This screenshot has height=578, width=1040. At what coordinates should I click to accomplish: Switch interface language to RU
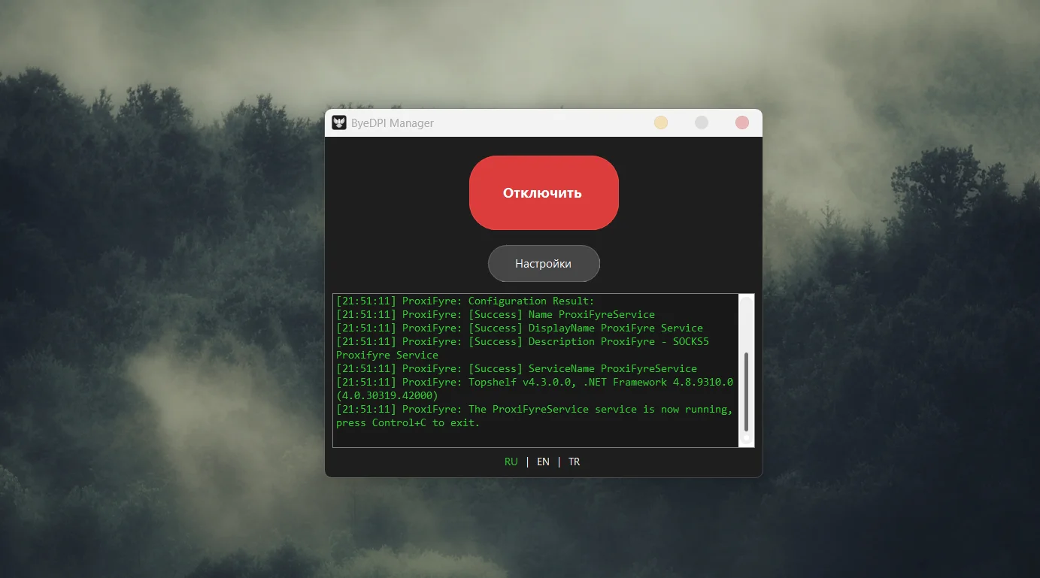tap(511, 461)
